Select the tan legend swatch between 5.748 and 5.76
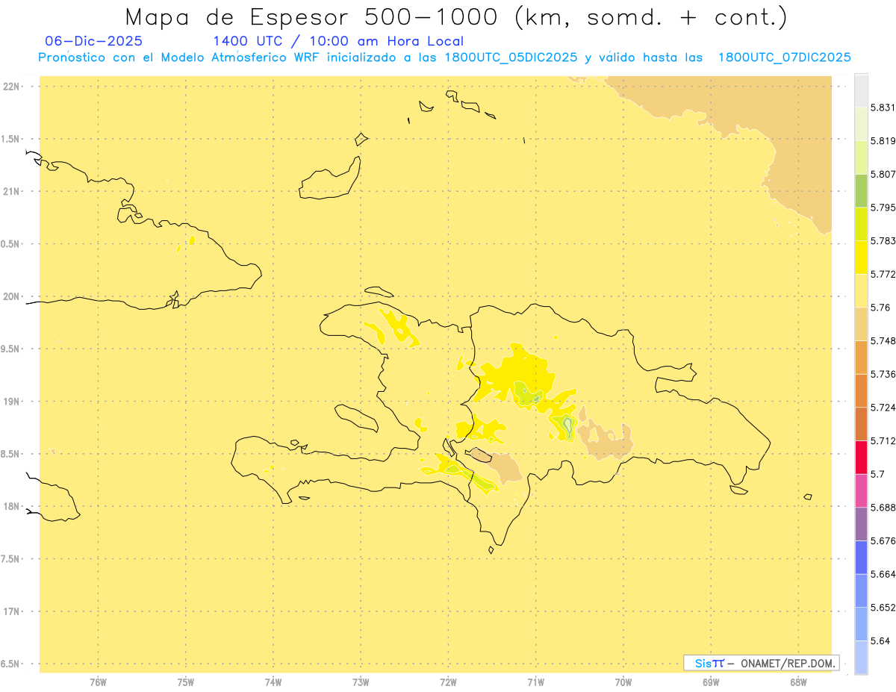This screenshot has height=692, width=896. coord(861,323)
